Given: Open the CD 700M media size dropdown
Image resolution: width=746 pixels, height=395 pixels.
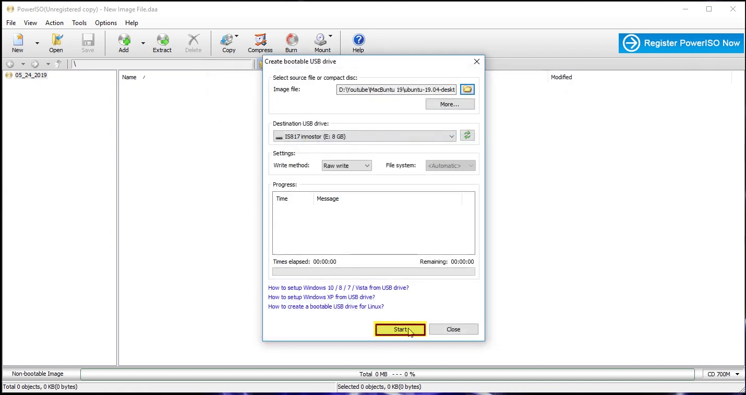Looking at the screenshot, I should [x=723, y=374].
